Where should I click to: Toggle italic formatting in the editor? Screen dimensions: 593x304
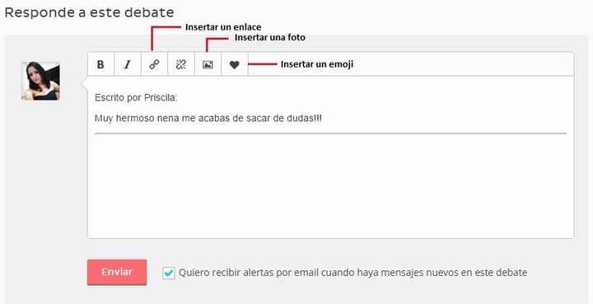[x=128, y=64]
